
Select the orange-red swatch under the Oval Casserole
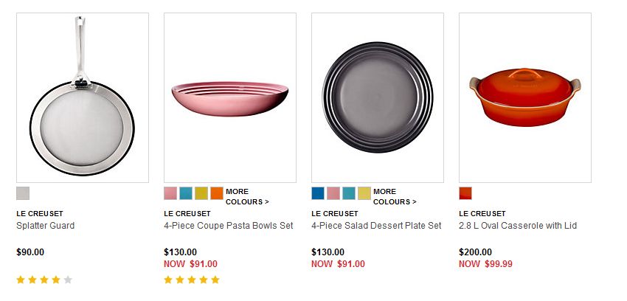pos(465,193)
